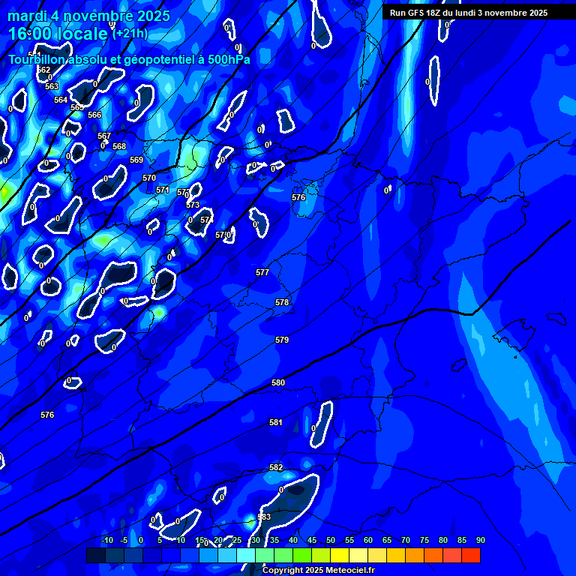Click the date title mardi 4 novembre 2025
The height and width of the screenshot is (576, 576).
[88, 16]
